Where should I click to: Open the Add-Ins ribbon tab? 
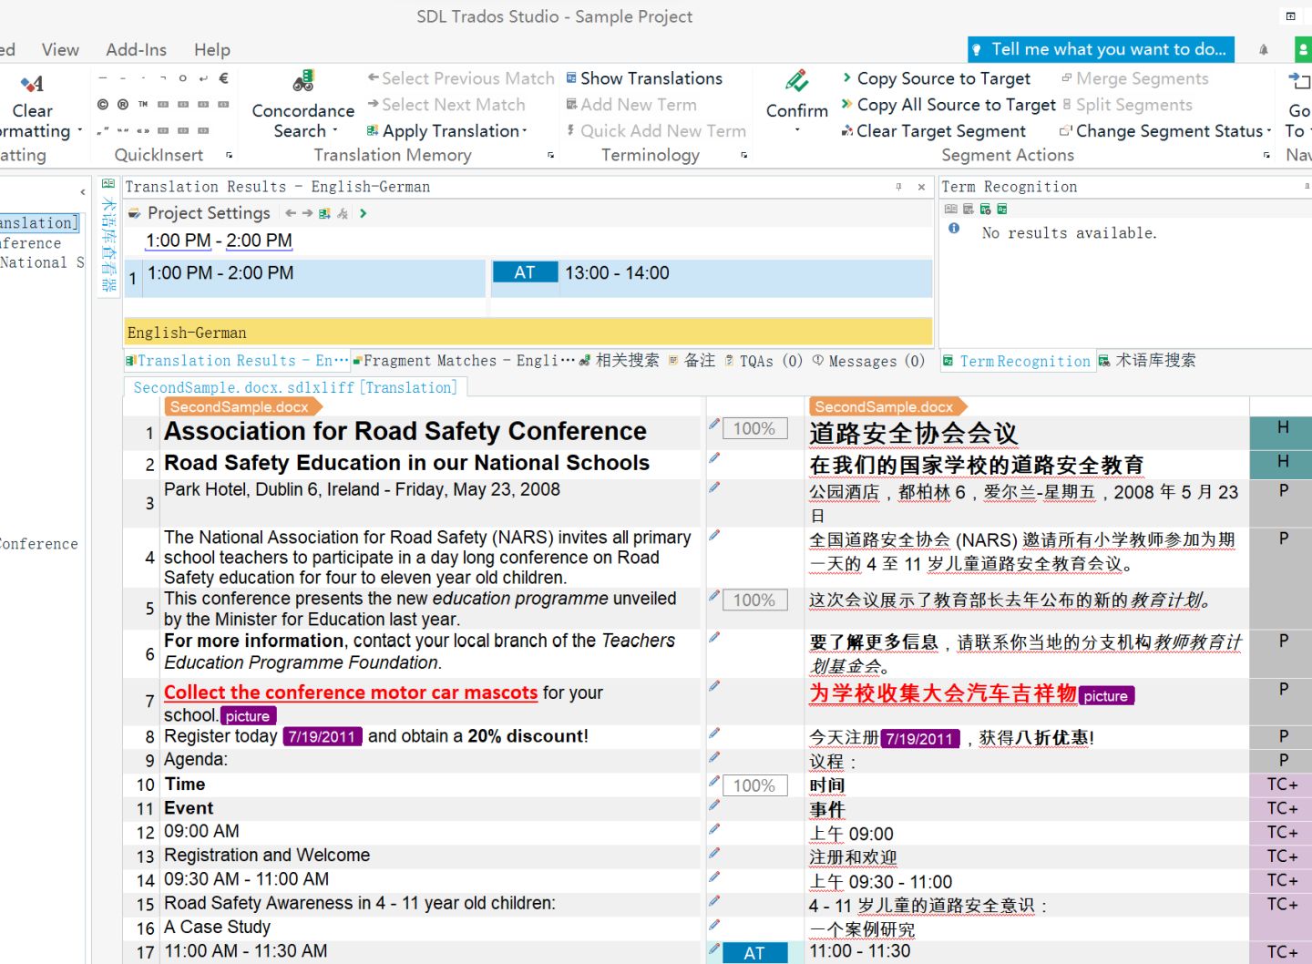click(136, 50)
